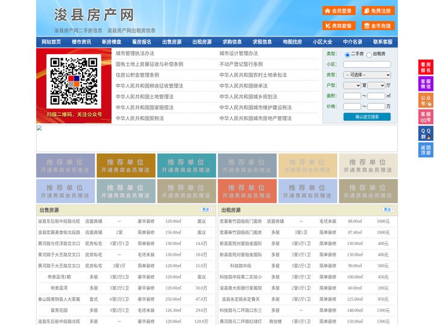Click the maximum 价格 input field

[x=376, y=107]
